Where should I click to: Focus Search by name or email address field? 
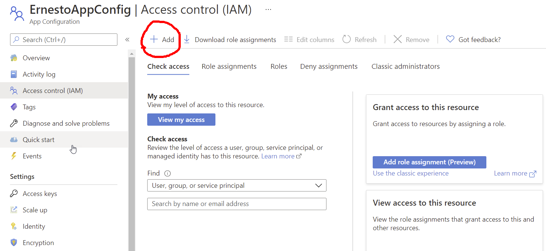pyautogui.click(x=237, y=204)
